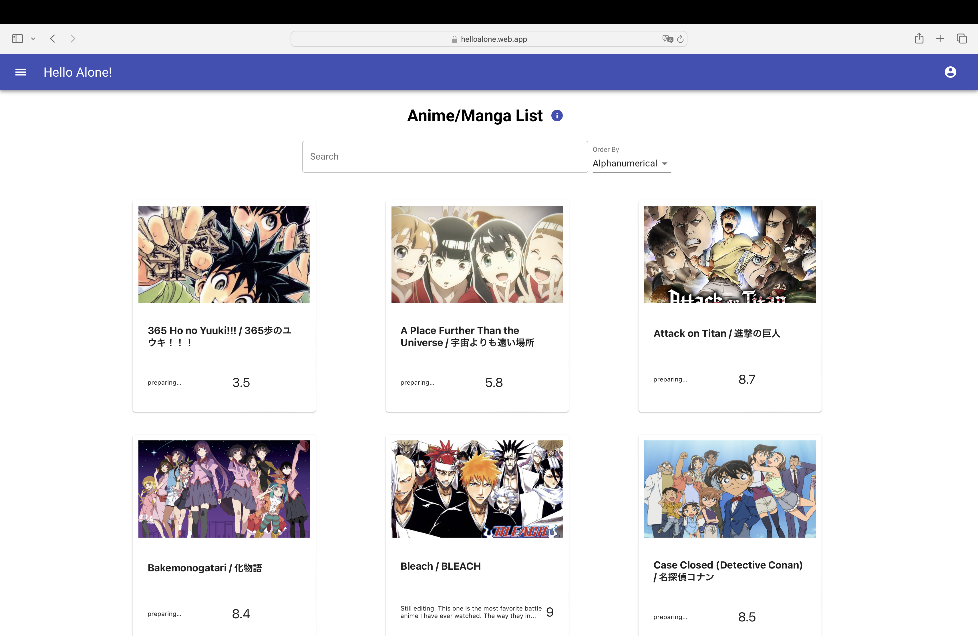Click the Hello Alone! site title
This screenshot has width=978, height=636.
(x=78, y=72)
